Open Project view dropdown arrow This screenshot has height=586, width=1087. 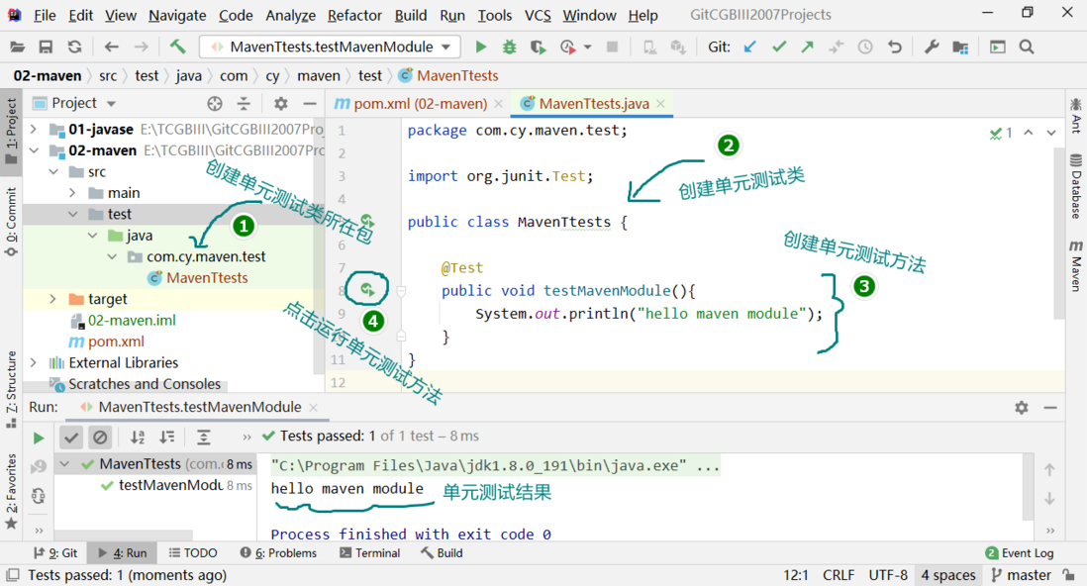tap(111, 104)
